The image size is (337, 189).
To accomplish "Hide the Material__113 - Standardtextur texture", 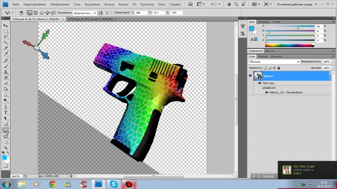I will click(x=267, y=92).
